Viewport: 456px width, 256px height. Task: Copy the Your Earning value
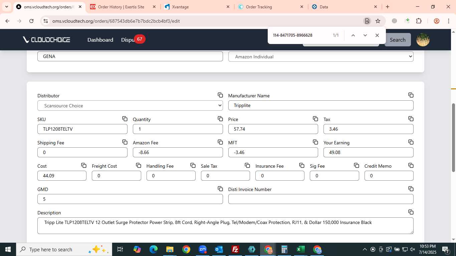tap(411, 142)
